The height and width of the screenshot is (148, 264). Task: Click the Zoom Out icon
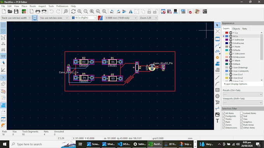[86, 11]
